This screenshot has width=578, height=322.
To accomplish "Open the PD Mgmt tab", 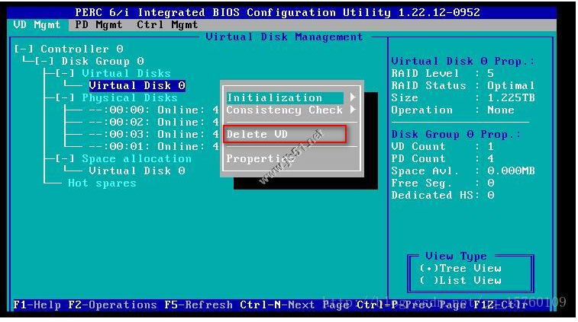I will (x=98, y=25).
